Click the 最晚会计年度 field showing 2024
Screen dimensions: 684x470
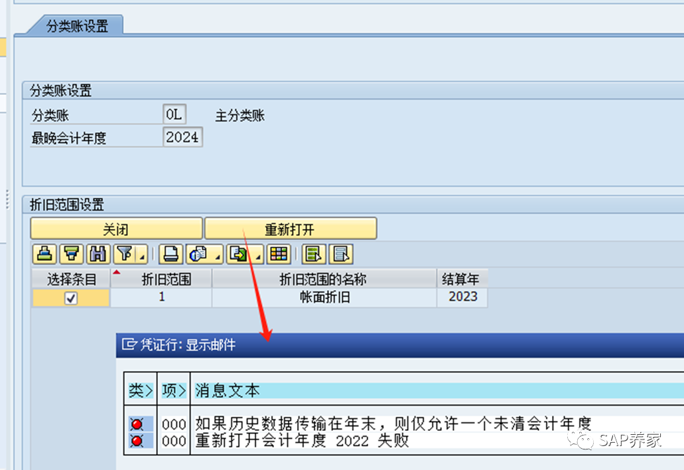tap(182, 137)
